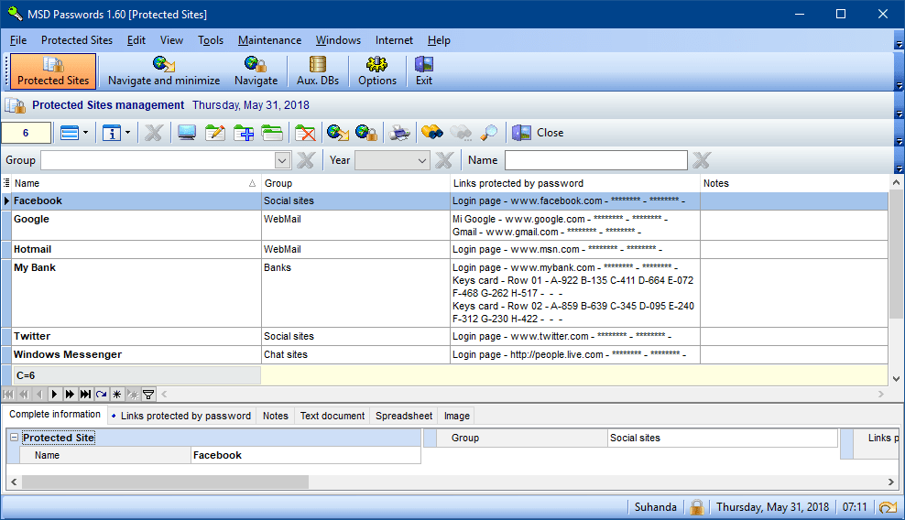
Task: Click the funnel filter navigator button
Action: click(x=148, y=395)
